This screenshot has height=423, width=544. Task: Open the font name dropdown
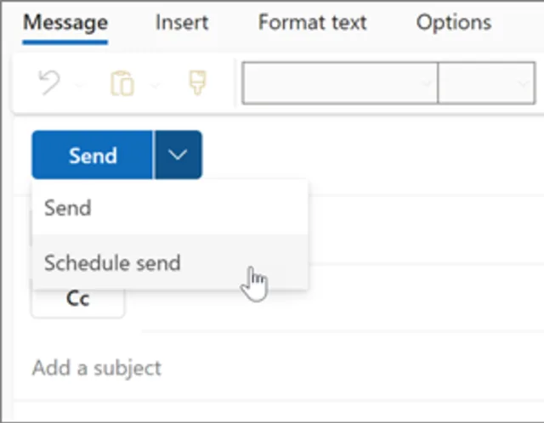tap(340, 84)
